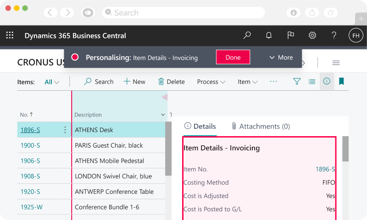This screenshot has height=220, width=367.
Task: Toggle the browser sidebar button
Action: click(x=88, y=12)
